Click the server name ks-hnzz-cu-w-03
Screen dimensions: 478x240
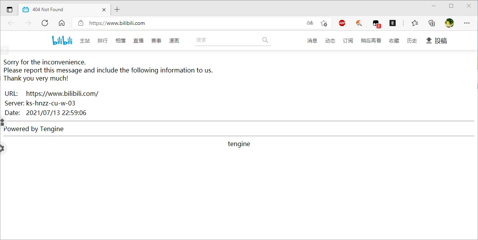click(x=51, y=103)
